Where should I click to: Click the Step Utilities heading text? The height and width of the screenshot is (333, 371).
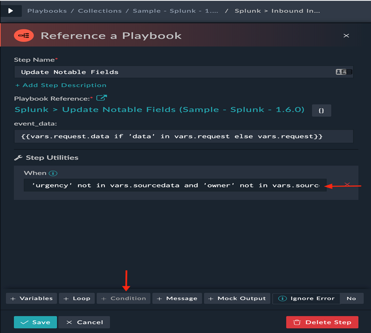tap(52, 158)
